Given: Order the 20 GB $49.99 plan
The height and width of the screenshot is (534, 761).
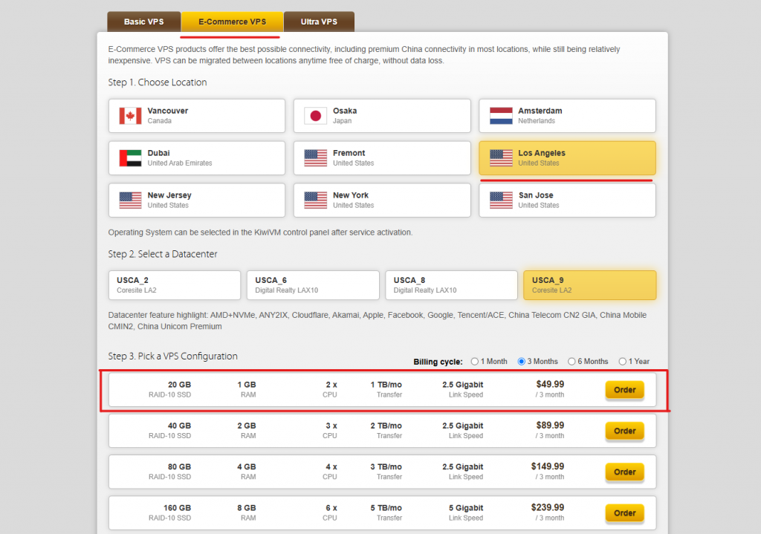Looking at the screenshot, I should (x=624, y=390).
